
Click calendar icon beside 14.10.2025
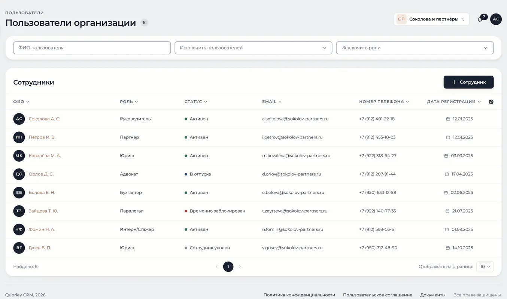[448, 248]
